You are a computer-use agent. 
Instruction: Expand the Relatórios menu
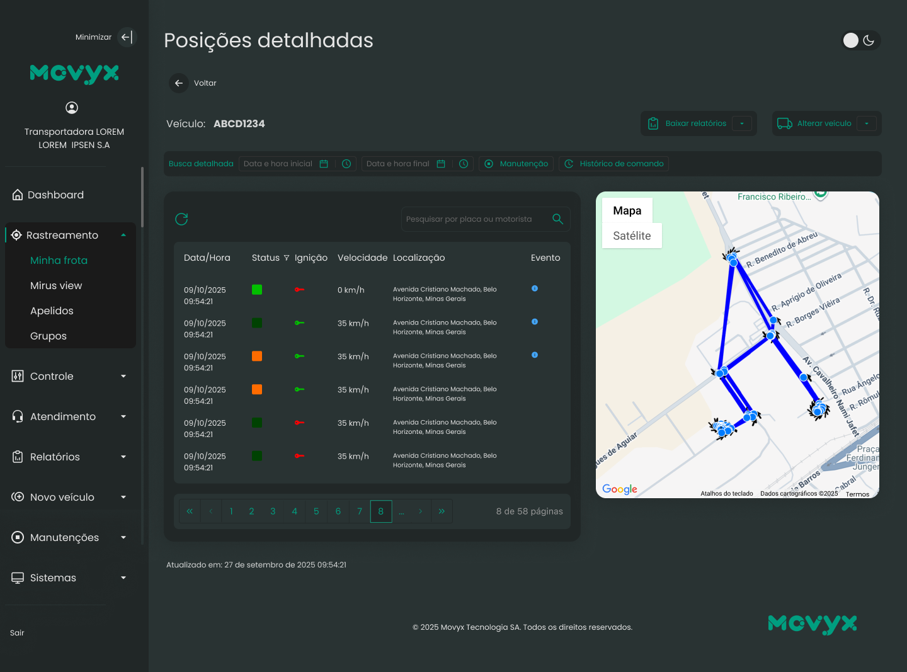[x=123, y=457]
